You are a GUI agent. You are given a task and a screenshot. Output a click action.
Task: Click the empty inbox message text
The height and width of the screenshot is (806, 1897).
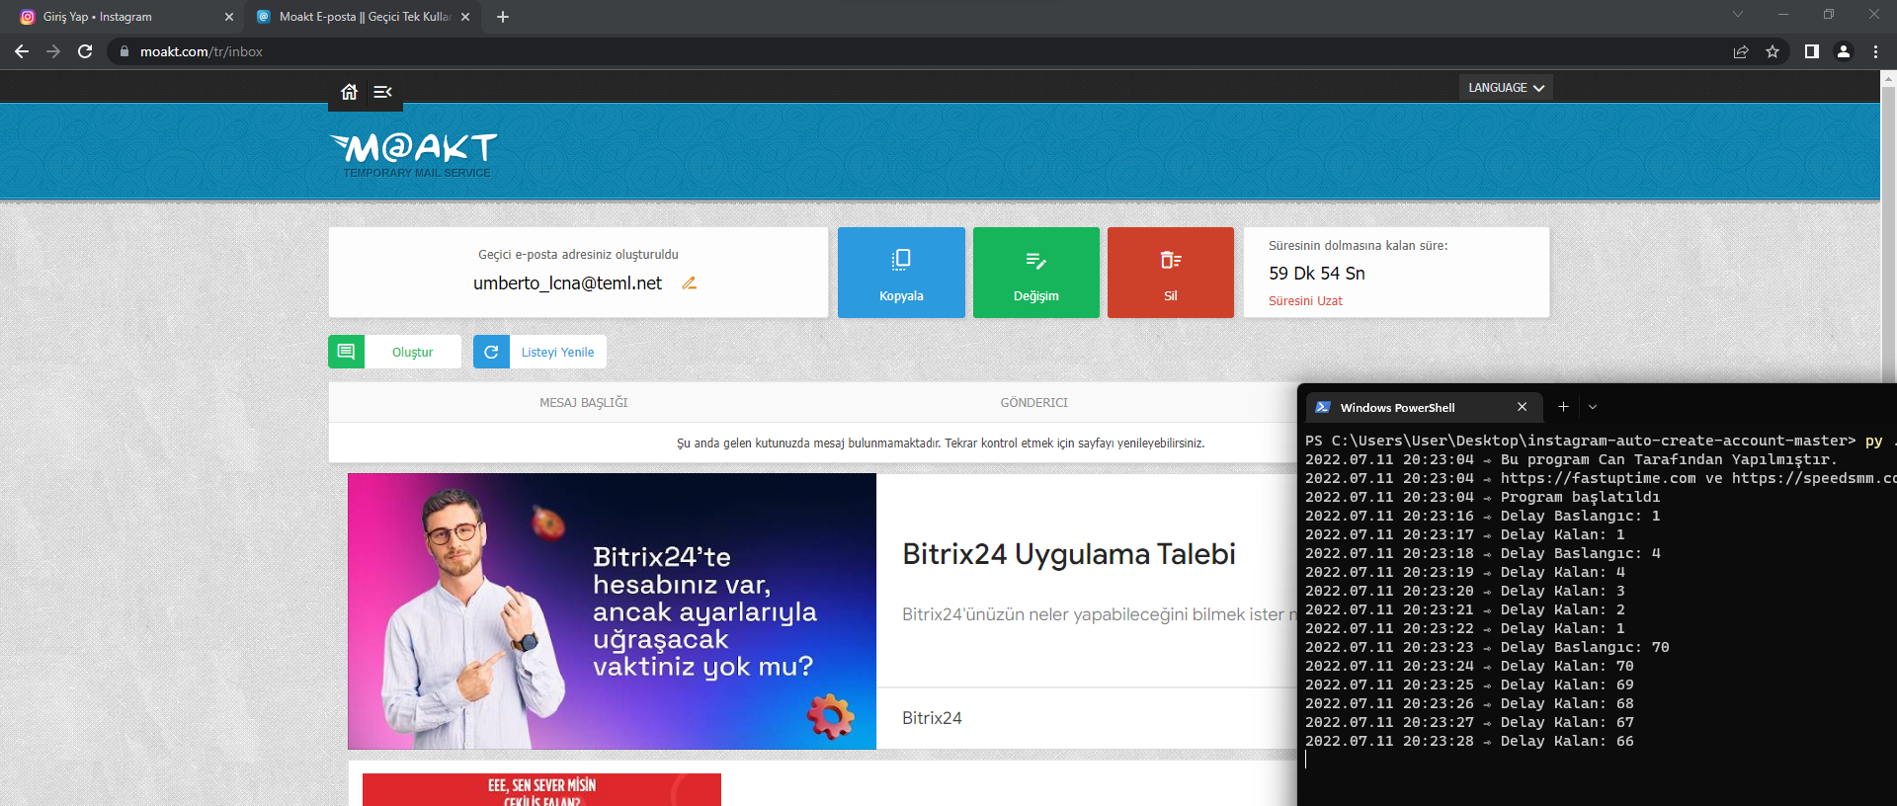[940, 443]
